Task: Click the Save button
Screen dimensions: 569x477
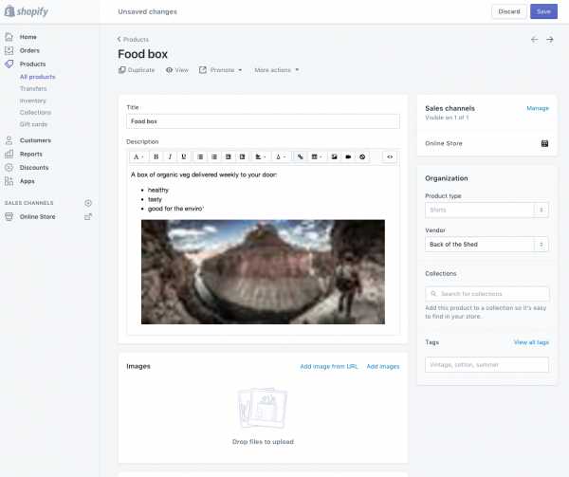Action: pyautogui.click(x=543, y=11)
